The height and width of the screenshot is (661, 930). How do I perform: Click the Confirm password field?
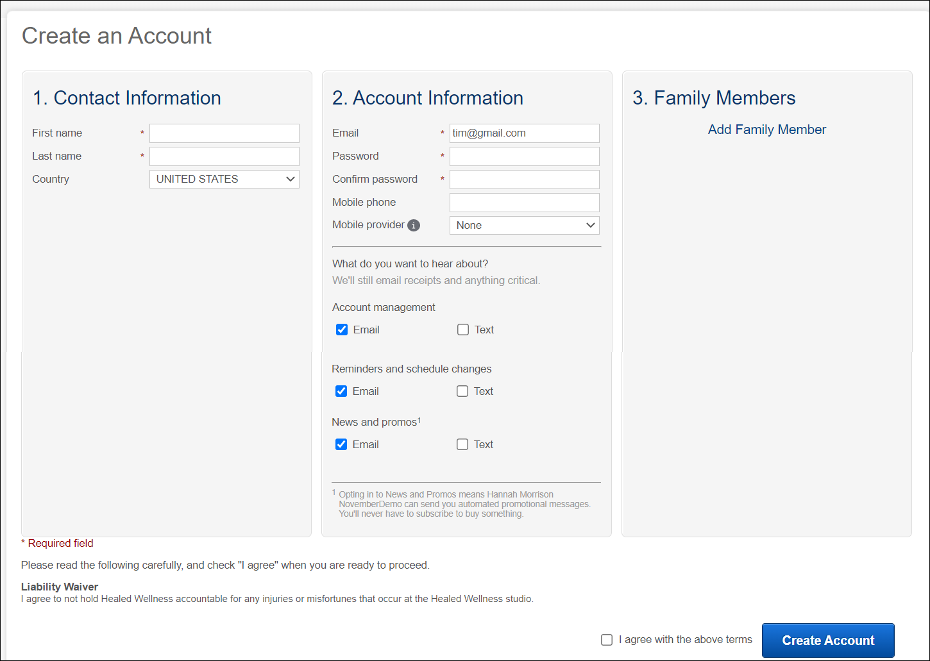click(524, 179)
